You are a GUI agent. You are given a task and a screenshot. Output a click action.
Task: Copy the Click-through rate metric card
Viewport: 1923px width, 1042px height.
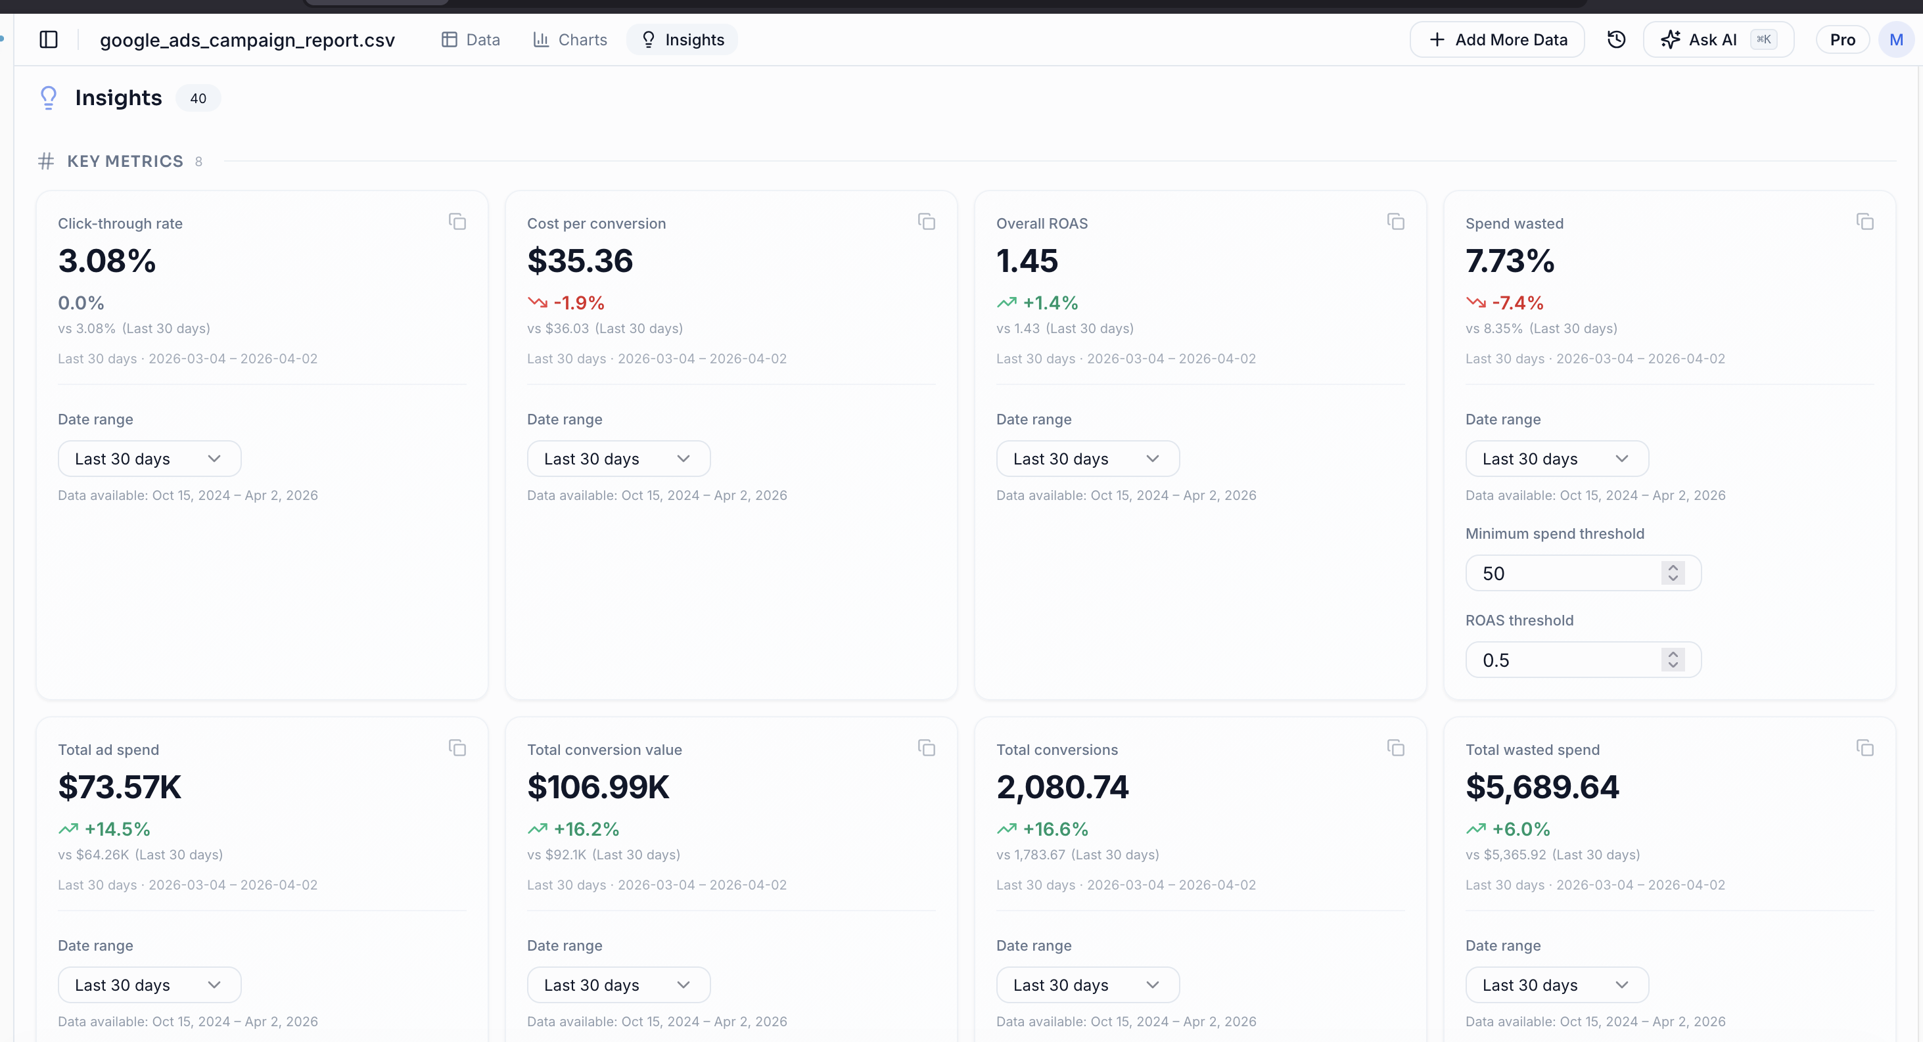point(457,221)
